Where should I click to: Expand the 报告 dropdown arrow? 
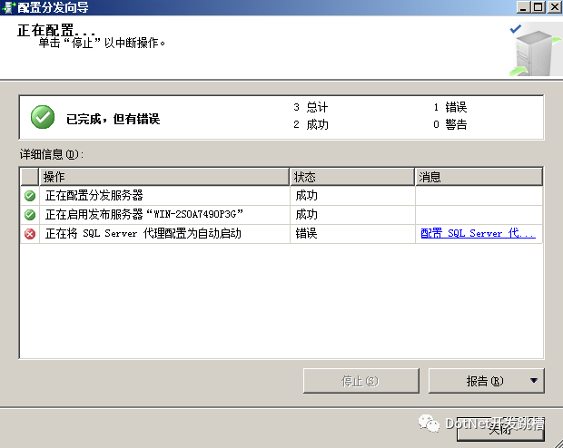(534, 381)
